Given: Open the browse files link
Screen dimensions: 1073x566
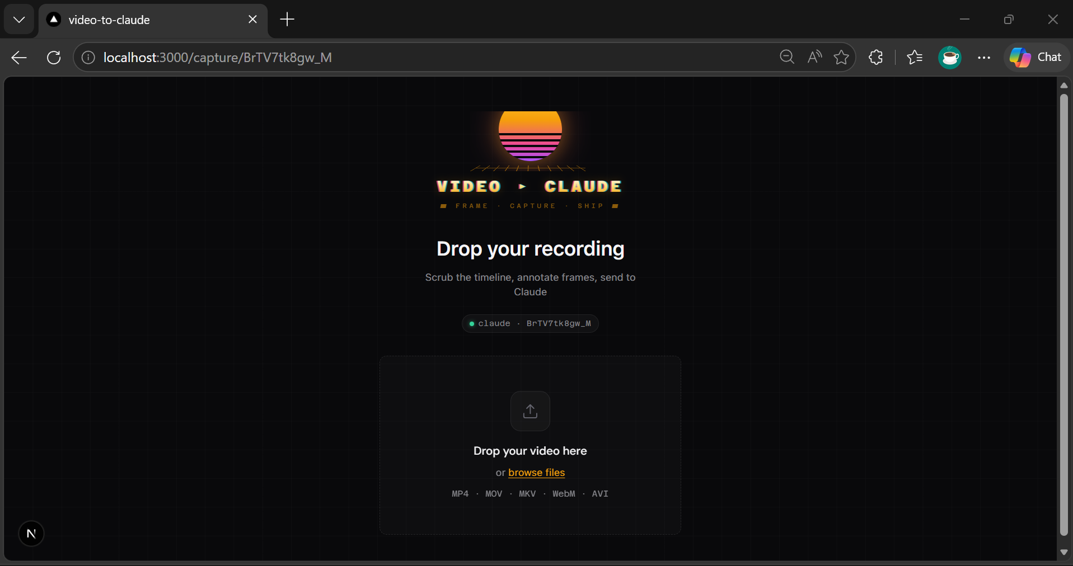Looking at the screenshot, I should coord(536,473).
